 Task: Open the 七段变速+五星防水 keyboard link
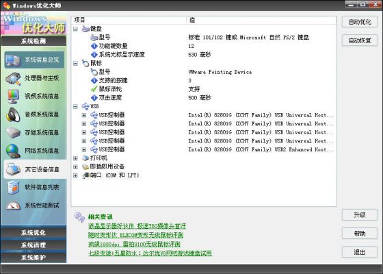150,253
